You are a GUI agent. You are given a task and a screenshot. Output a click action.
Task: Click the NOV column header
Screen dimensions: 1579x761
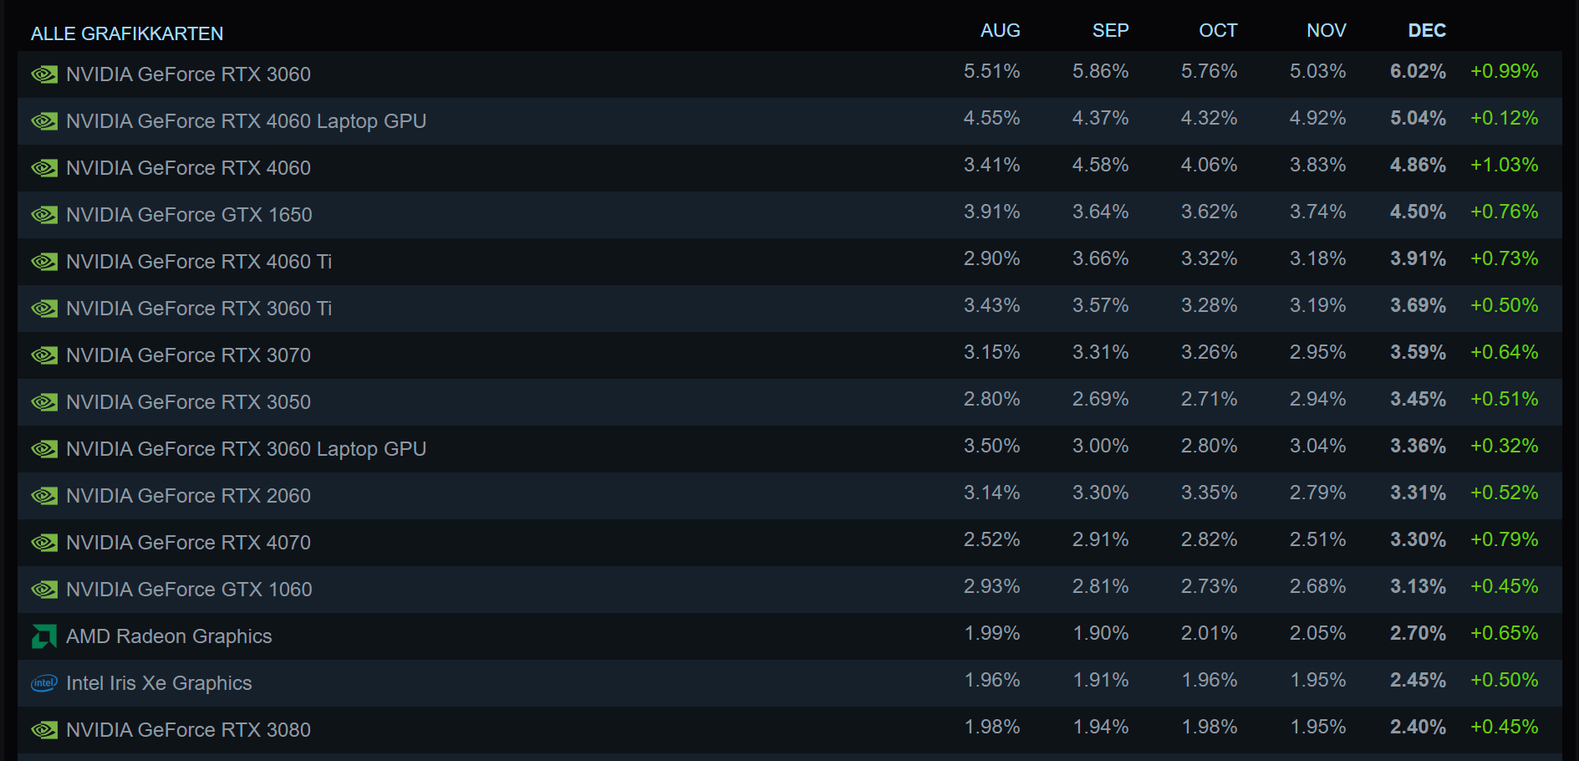coord(1326,31)
